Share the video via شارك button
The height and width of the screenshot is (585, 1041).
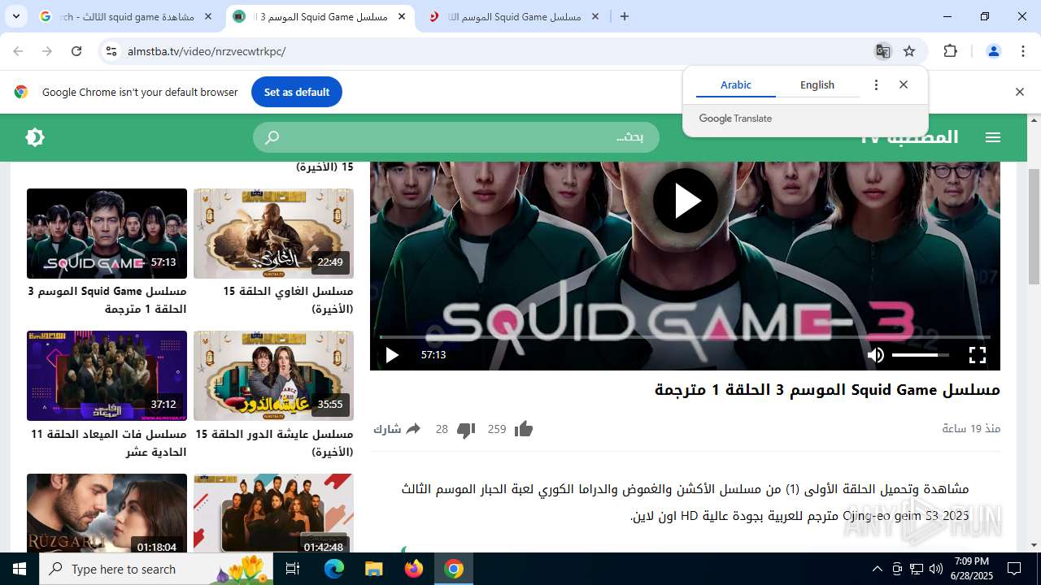[x=397, y=429]
